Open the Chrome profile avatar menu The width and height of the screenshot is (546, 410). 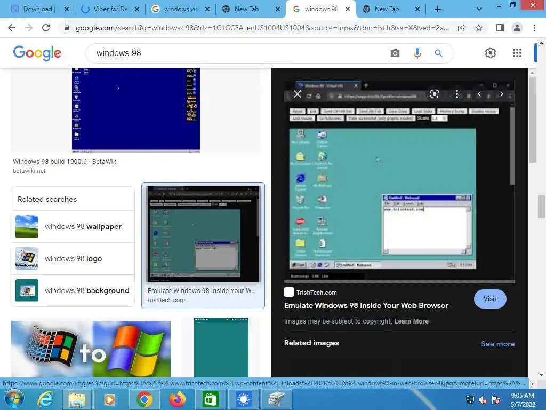coord(517,28)
